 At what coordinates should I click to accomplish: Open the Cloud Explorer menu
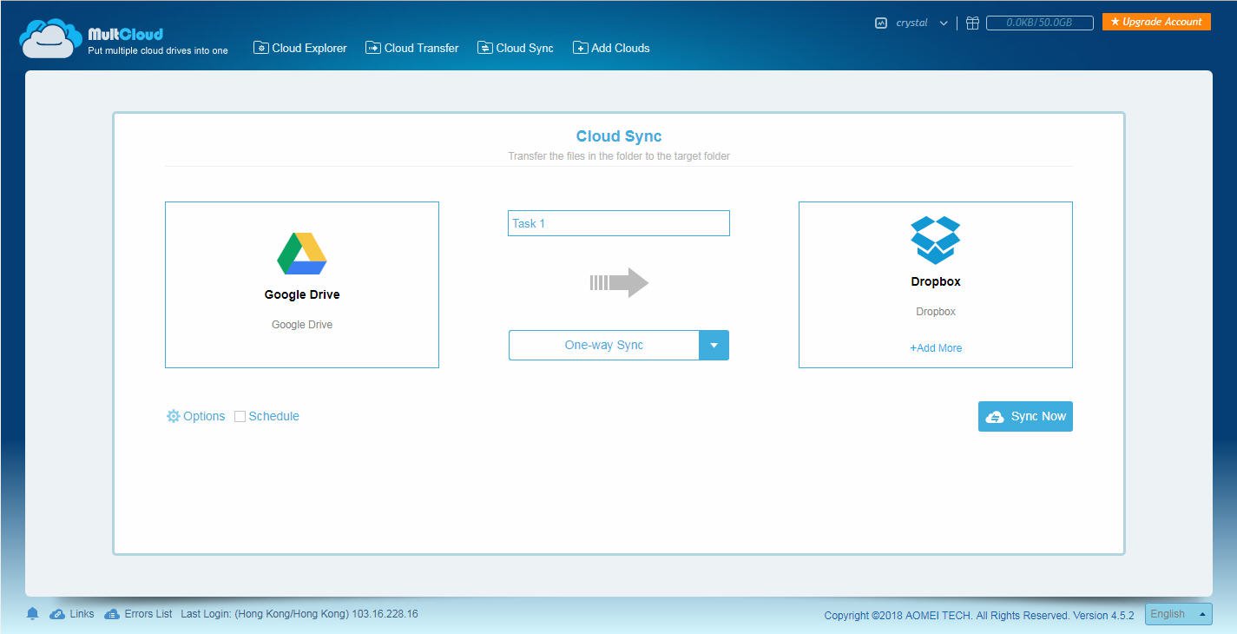pyautogui.click(x=300, y=48)
